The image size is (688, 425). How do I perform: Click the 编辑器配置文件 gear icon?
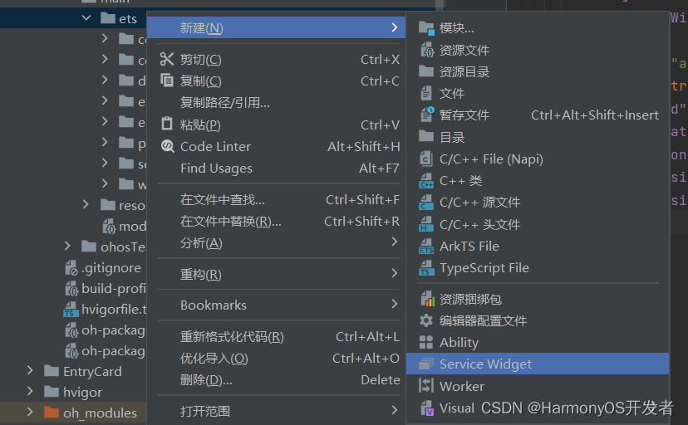pos(426,320)
